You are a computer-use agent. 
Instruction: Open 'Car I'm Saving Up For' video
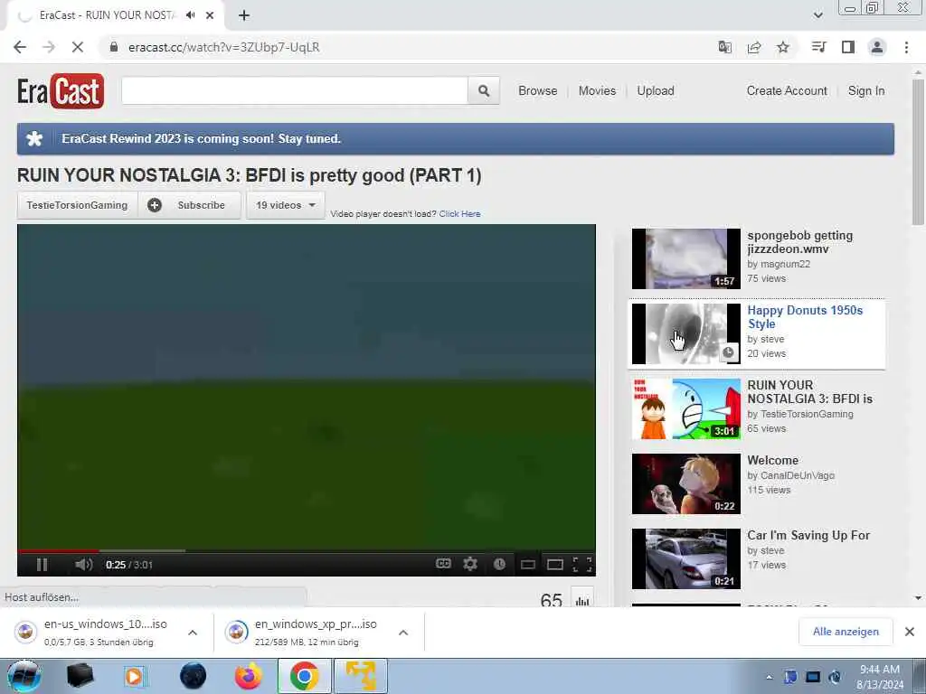[808, 535]
